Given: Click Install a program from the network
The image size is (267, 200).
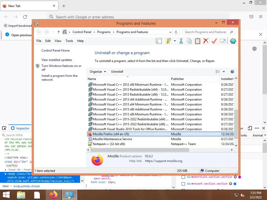Looking at the screenshot, I should 59,78.
